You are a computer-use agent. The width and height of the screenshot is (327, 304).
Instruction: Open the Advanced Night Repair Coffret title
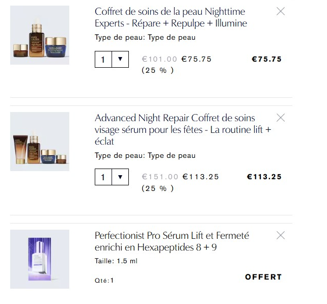tap(182, 129)
